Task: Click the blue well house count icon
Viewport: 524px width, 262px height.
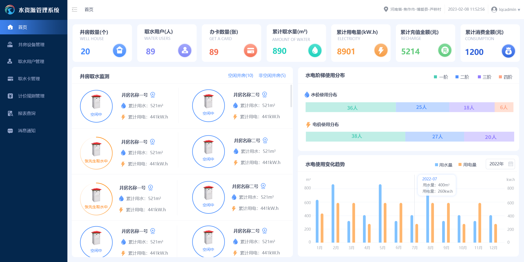Action: [120, 50]
